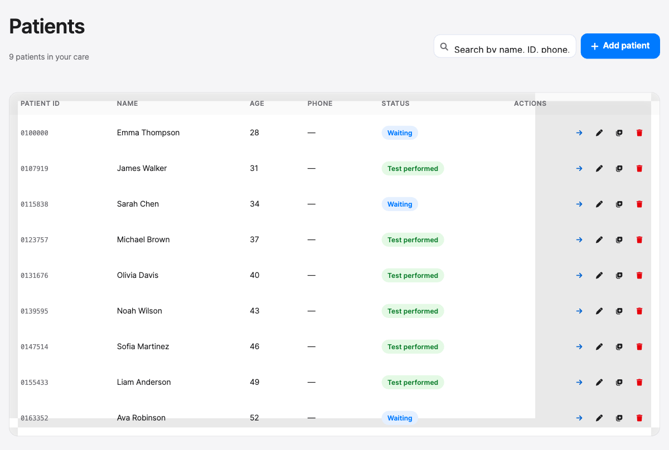Screen dimensions: 669x450
Task: Focus the patient search field
Action: pos(505,46)
